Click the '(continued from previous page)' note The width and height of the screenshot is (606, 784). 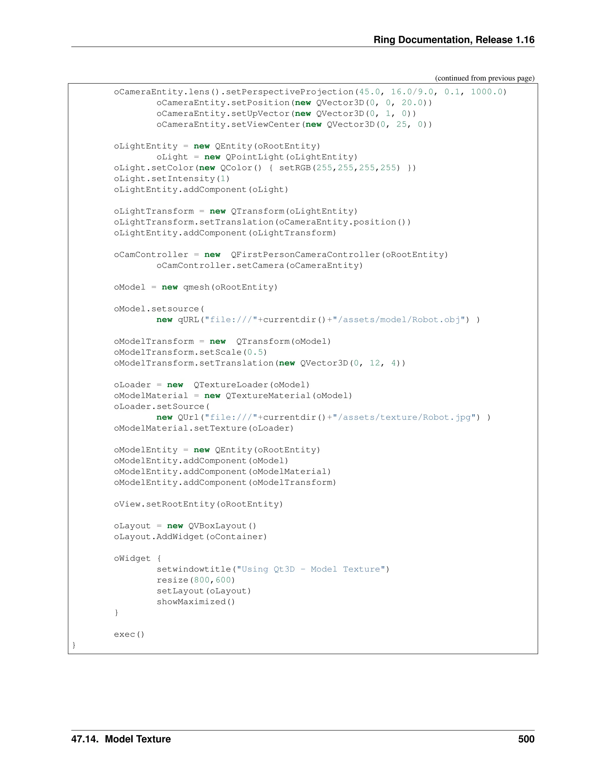[x=484, y=78]
